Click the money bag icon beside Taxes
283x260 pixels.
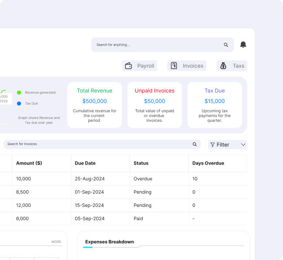click(x=223, y=66)
